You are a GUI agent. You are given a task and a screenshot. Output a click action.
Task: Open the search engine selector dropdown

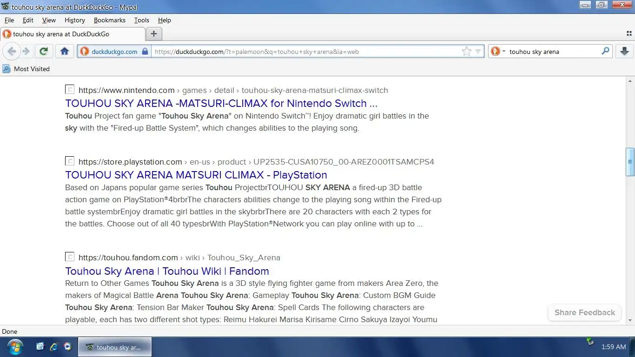[497, 52]
